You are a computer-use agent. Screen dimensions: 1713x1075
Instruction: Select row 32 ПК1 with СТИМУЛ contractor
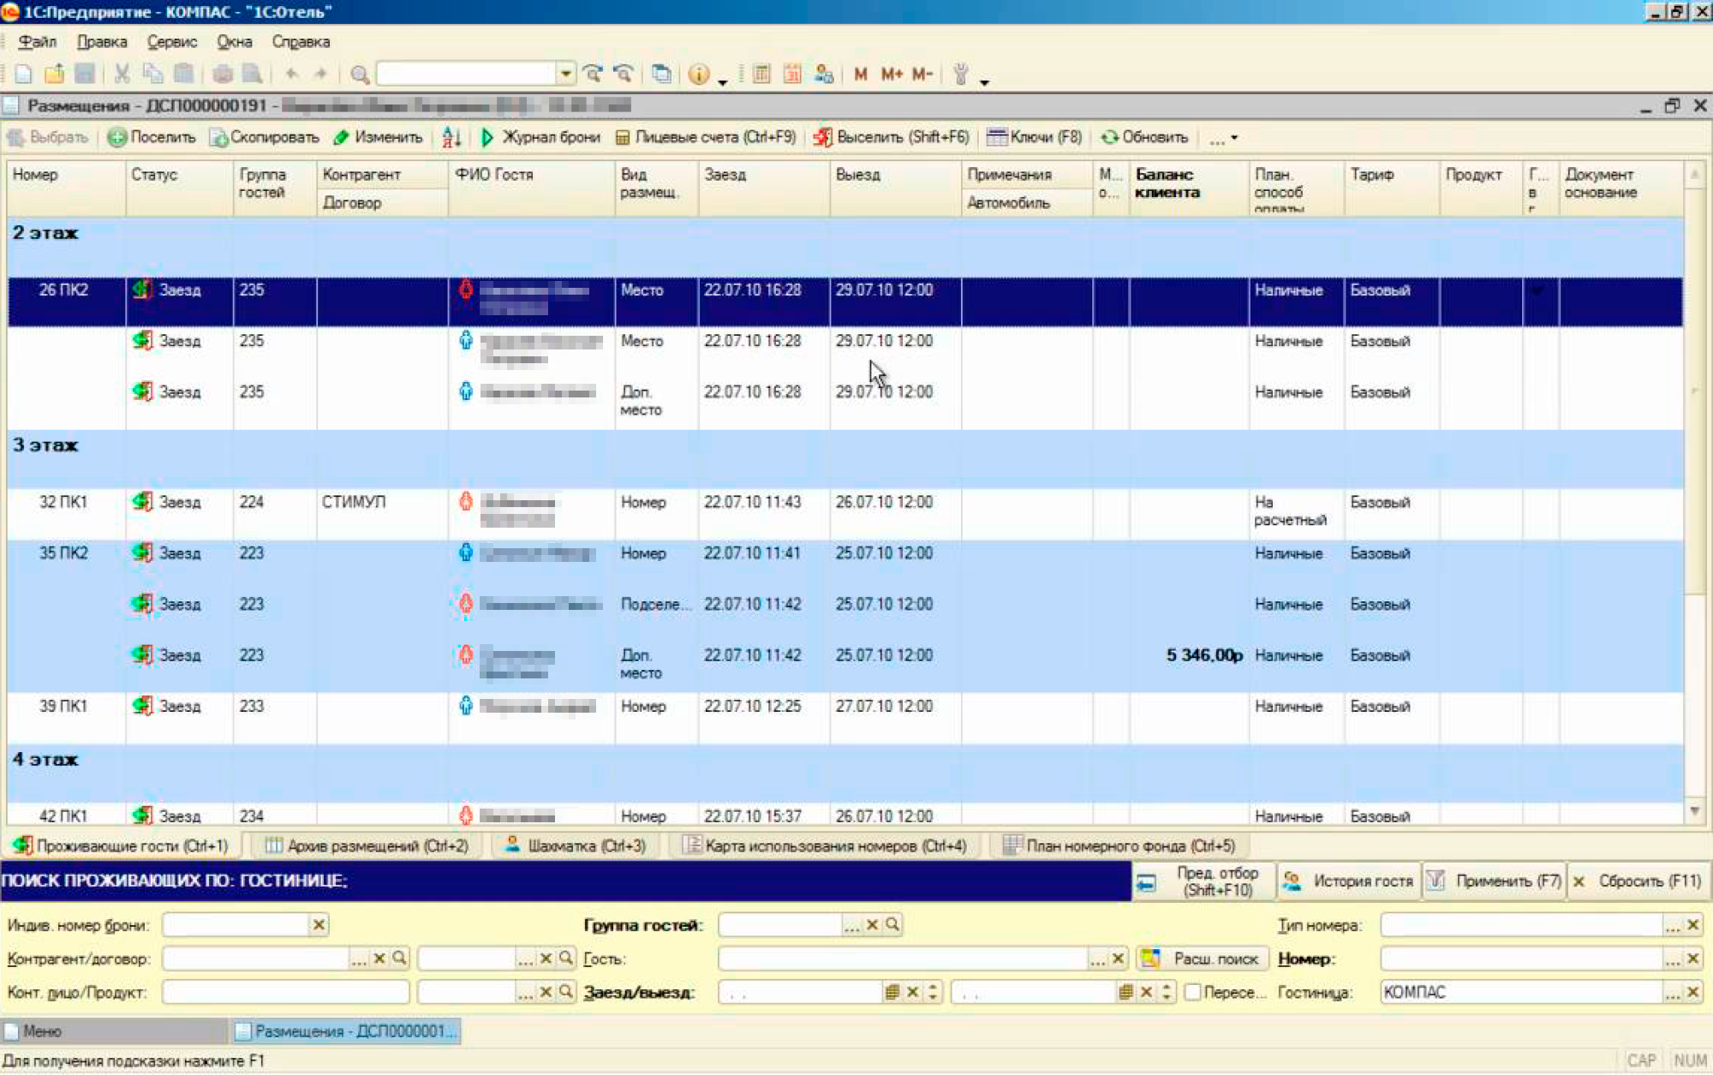(845, 514)
